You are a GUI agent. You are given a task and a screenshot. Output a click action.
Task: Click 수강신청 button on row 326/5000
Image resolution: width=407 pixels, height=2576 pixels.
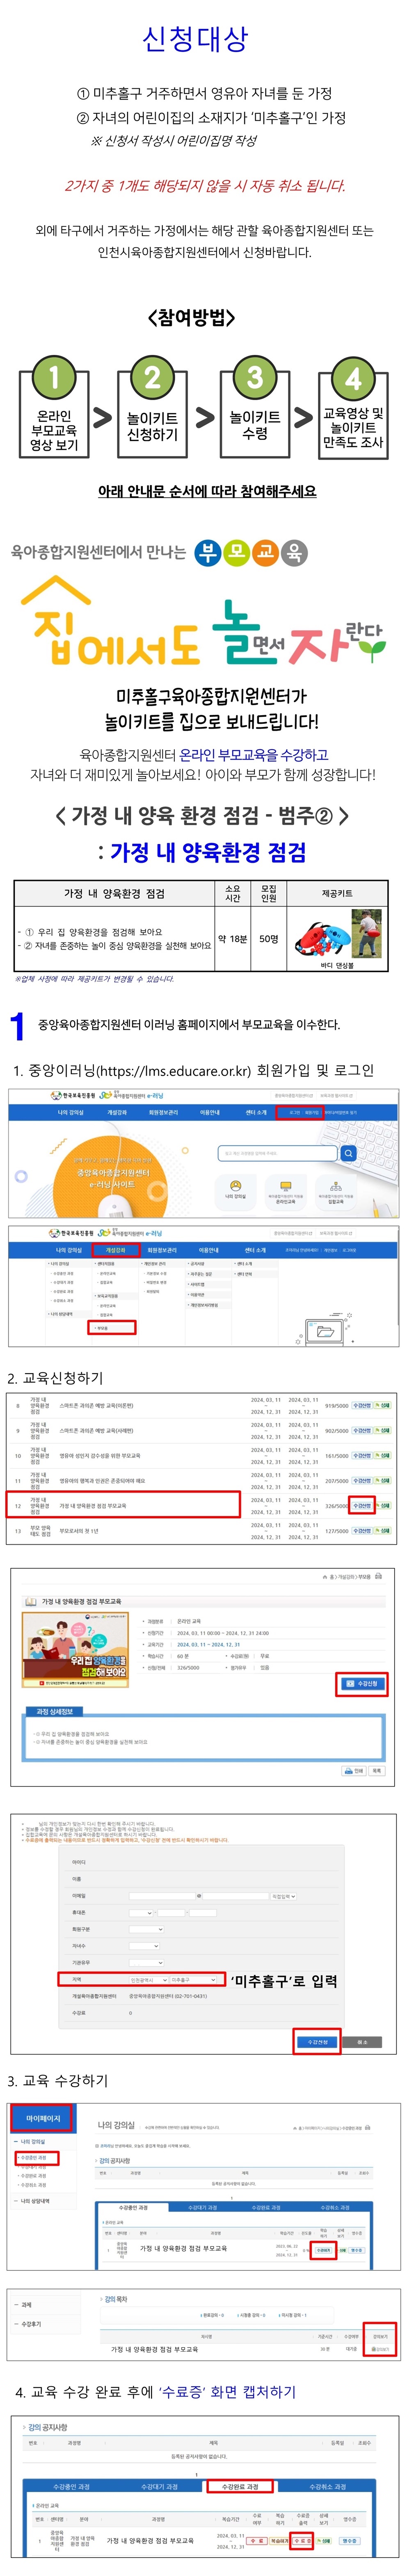[x=362, y=1505]
